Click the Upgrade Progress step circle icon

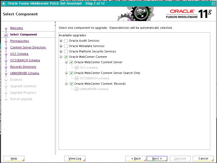6,93
